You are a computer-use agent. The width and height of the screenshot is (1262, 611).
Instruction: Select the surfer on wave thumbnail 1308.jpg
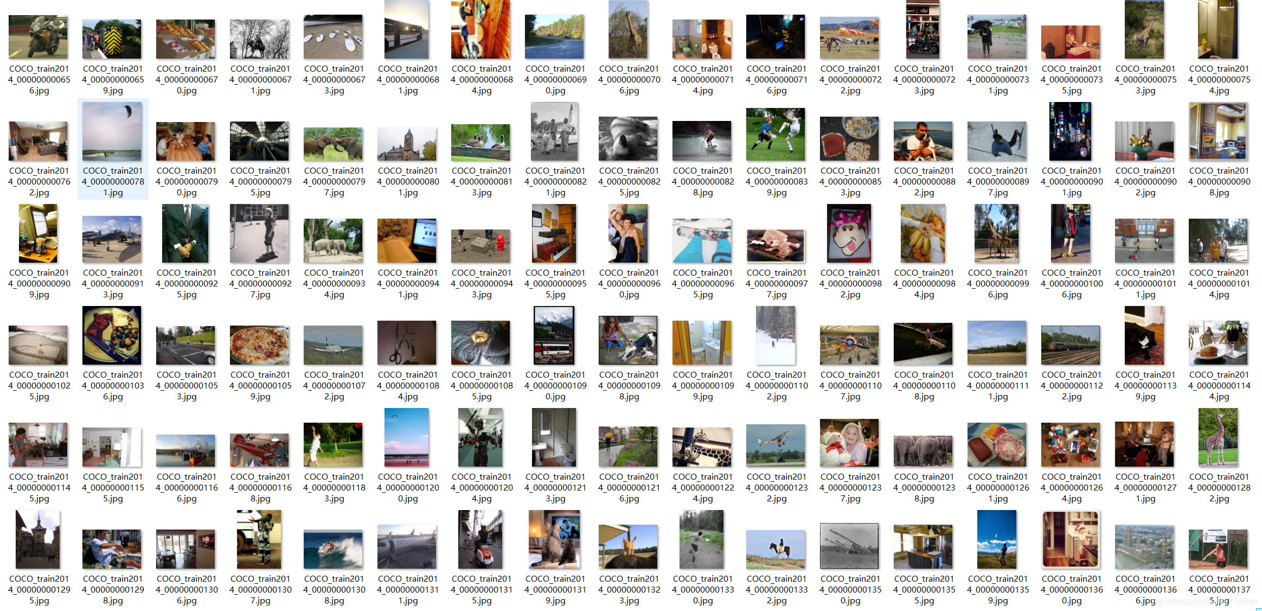pyautogui.click(x=333, y=549)
